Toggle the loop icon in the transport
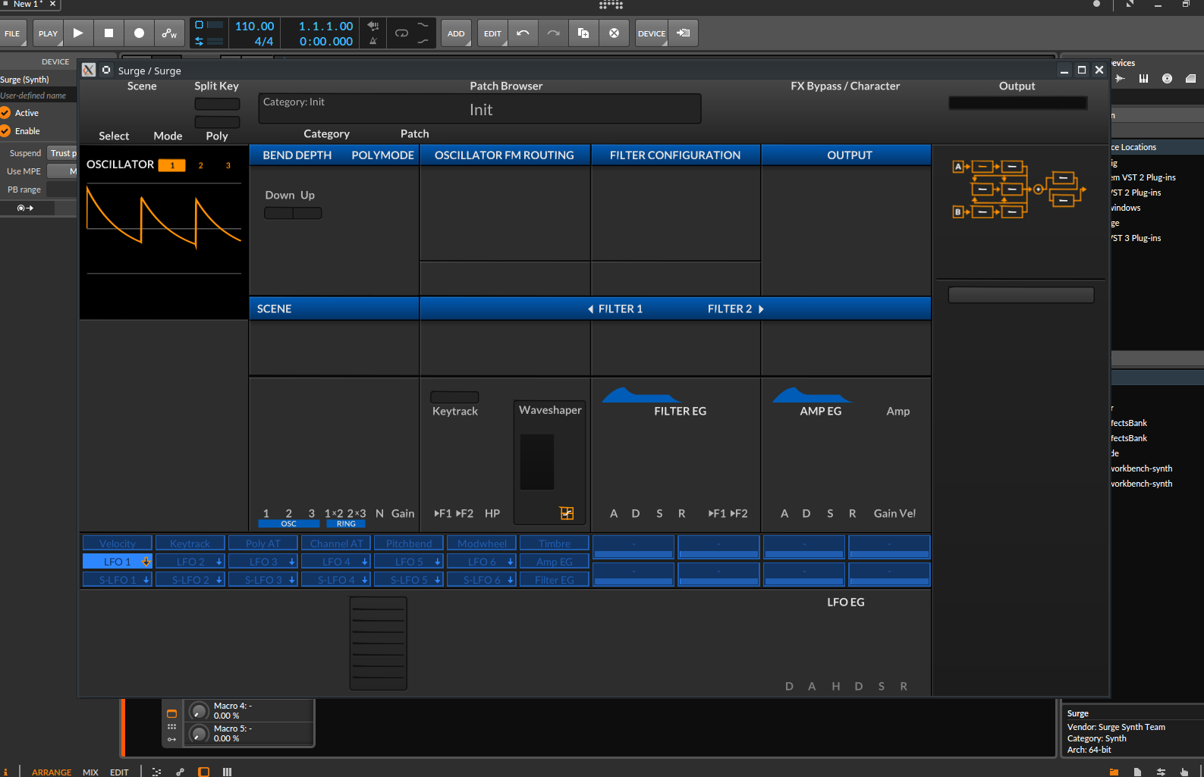1204x777 pixels. (401, 33)
